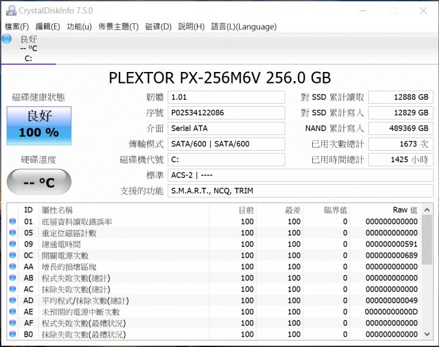This screenshot has width=439, height=347.
Task: Click the standard field ACS-2 | ----
Action: click(301, 175)
